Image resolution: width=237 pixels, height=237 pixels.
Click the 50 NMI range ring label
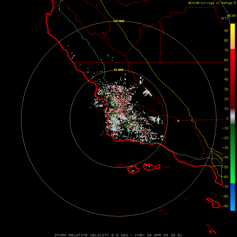pyautogui.click(x=118, y=70)
